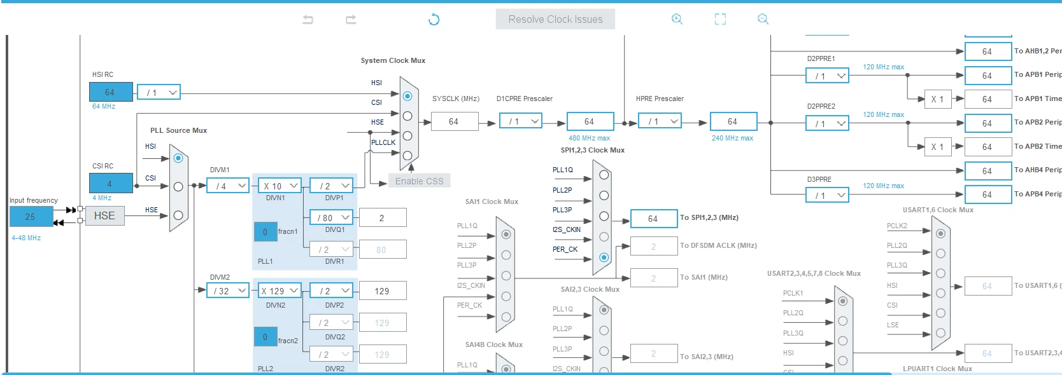The height and width of the screenshot is (375, 1062).
Task: Open the DIVN2 X 129 dropdown
Action: [280, 290]
